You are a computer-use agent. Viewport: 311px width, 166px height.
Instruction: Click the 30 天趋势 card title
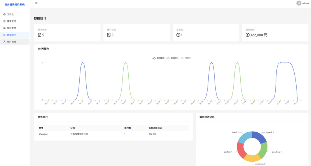(43, 49)
